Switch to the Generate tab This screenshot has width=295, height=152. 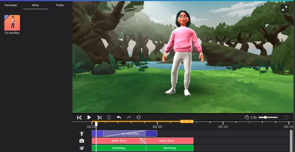pyautogui.click(x=11, y=5)
